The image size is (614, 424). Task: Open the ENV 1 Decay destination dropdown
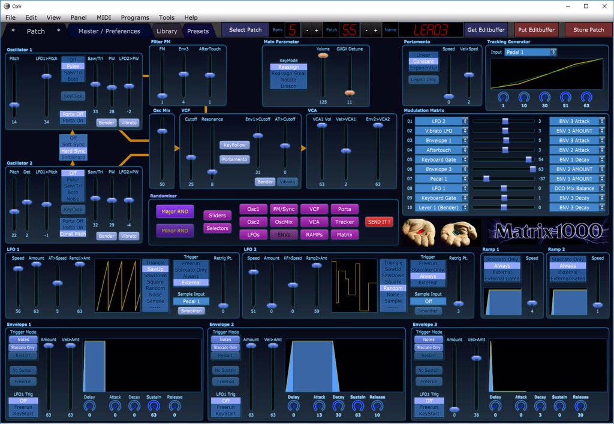coord(577,159)
